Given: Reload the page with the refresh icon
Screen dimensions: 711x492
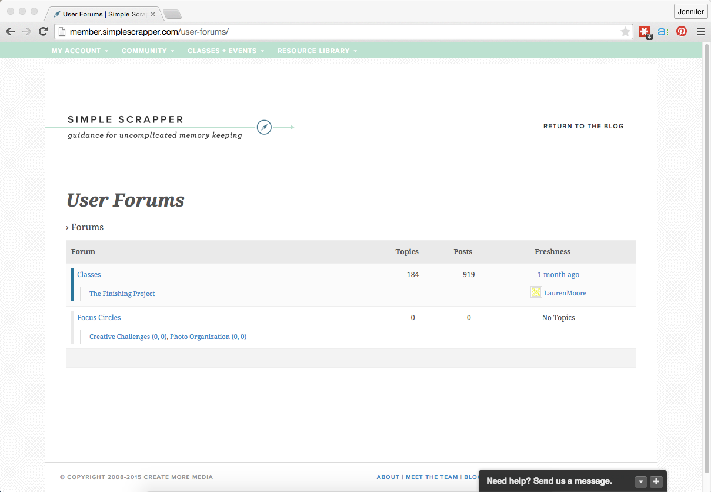Looking at the screenshot, I should coord(43,32).
